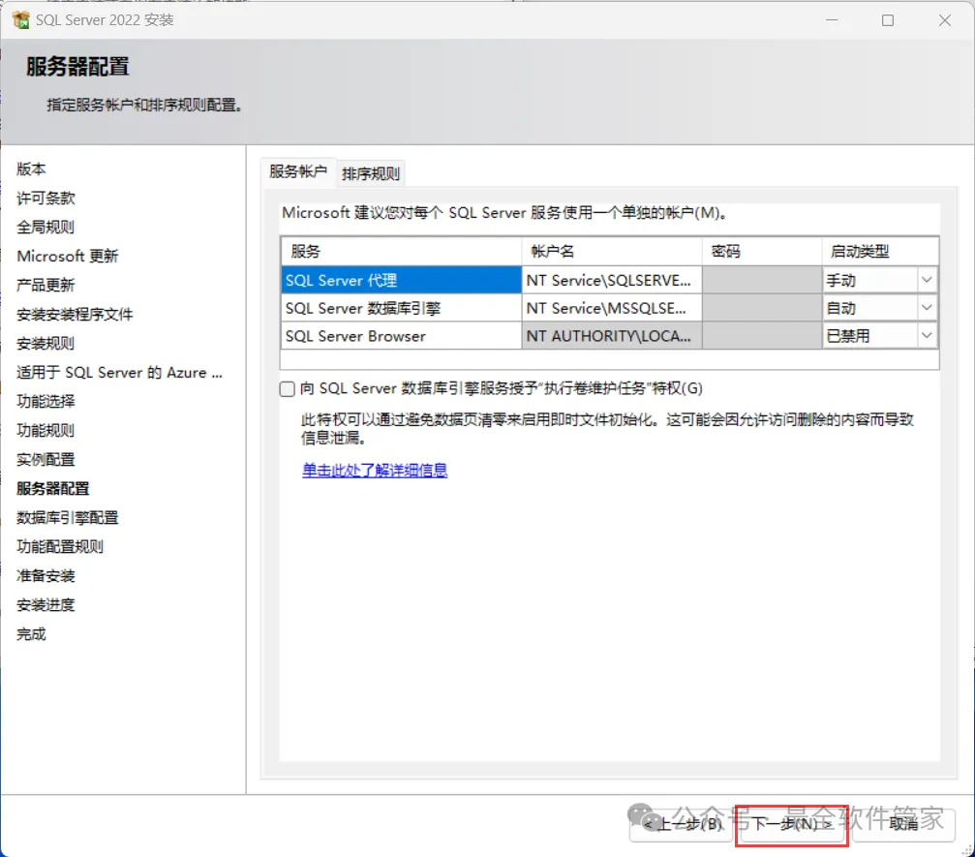This screenshot has width=975, height=857.
Task: Select Microsoft 更新 step in the sidebar
Action: coord(67,257)
